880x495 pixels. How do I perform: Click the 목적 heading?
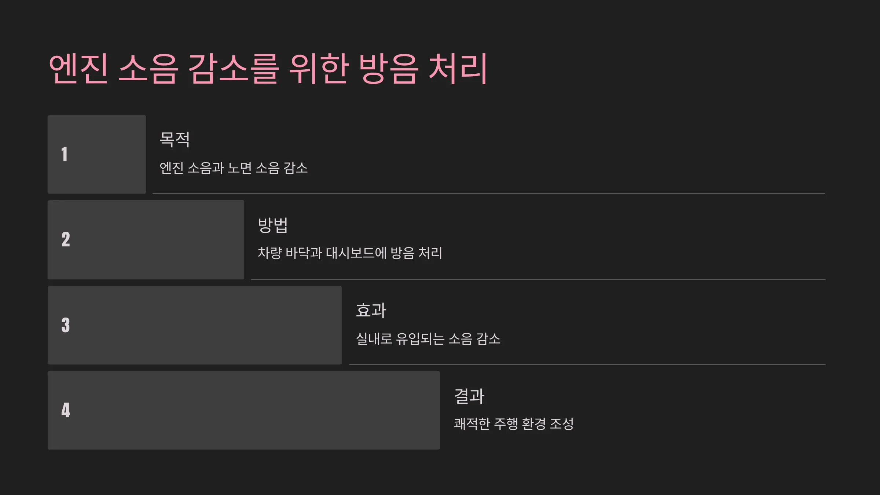[x=175, y=139]
